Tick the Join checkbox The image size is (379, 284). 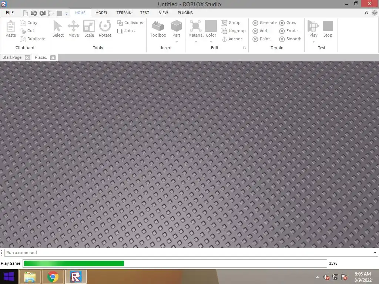click(x=120, y=31)
